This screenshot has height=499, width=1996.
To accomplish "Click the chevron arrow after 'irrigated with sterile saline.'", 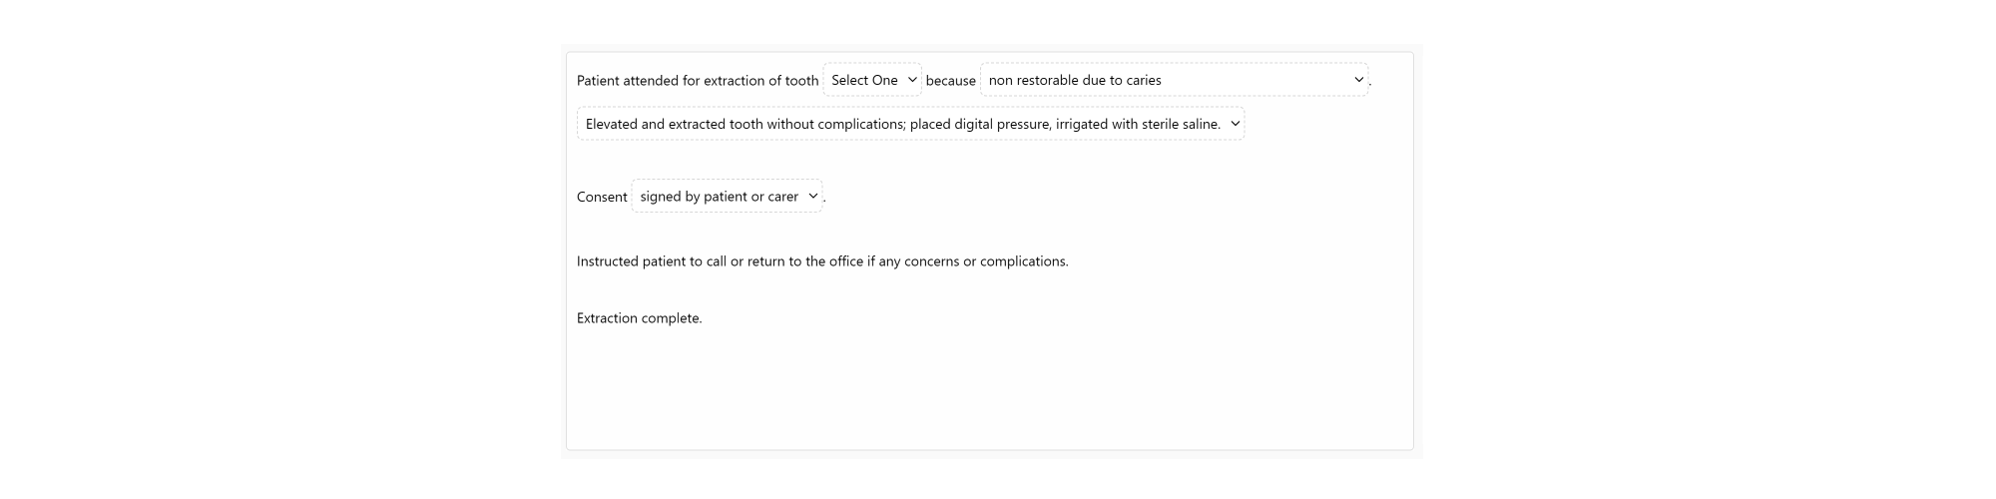I will (1235, 124).
